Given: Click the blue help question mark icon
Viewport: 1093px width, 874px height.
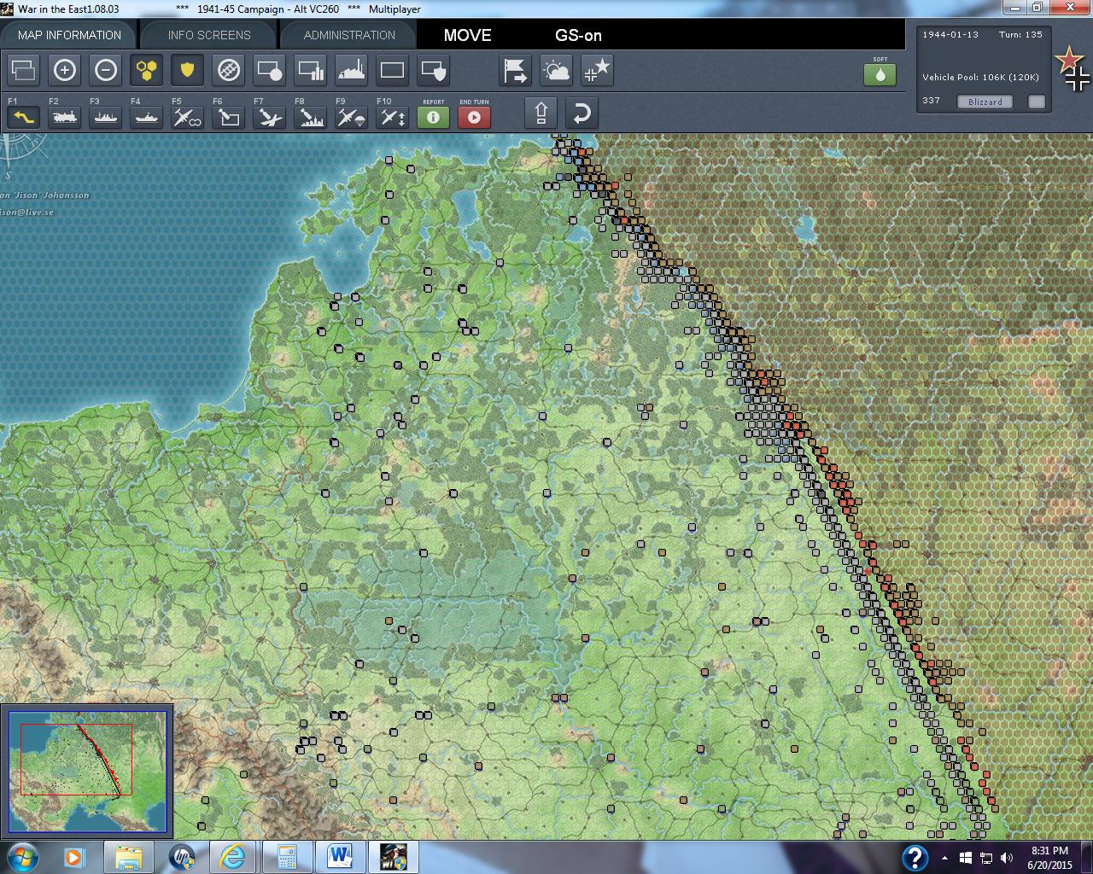Looking at the screenshot, I should pyautogui.click(x=915, y=857).
